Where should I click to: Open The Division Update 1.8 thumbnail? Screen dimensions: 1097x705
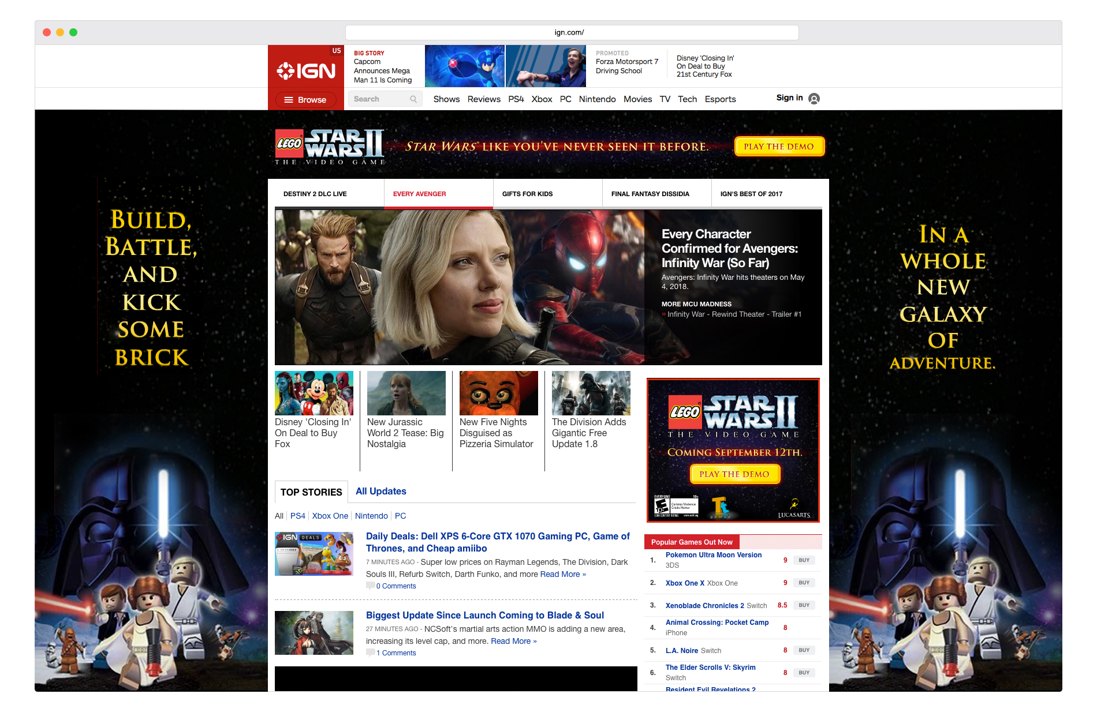click(591, 393)
